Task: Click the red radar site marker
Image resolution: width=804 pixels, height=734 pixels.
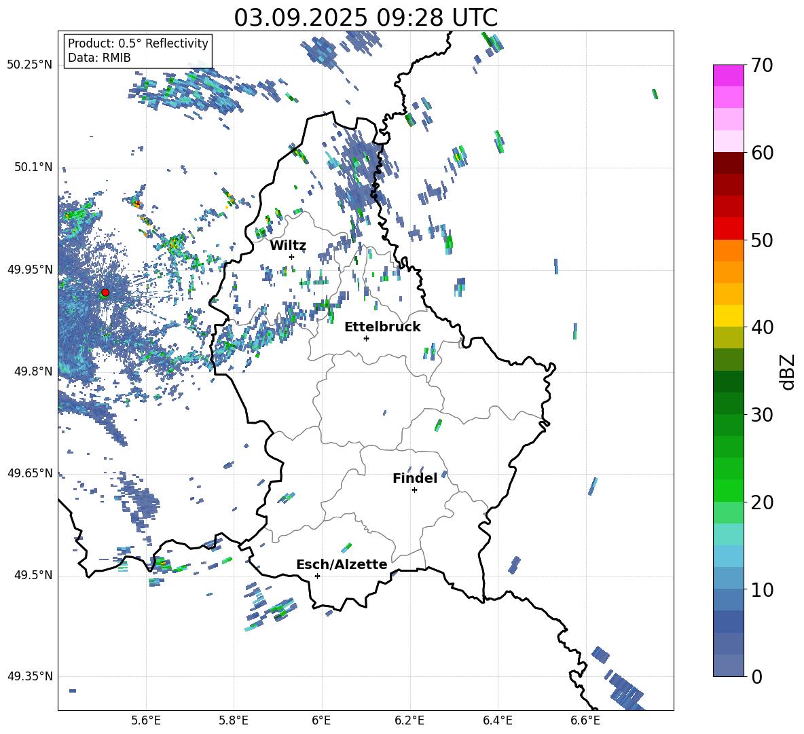Action: [105, 293]
